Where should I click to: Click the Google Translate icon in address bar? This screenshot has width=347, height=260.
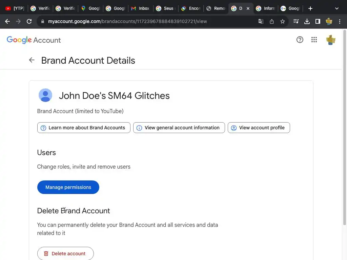point(261,21)
